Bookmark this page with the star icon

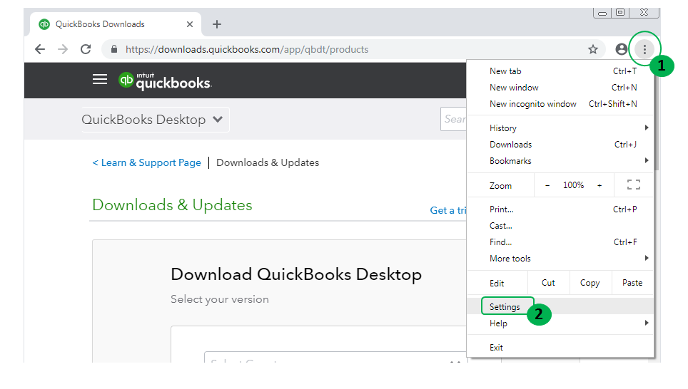coord(593,49)
